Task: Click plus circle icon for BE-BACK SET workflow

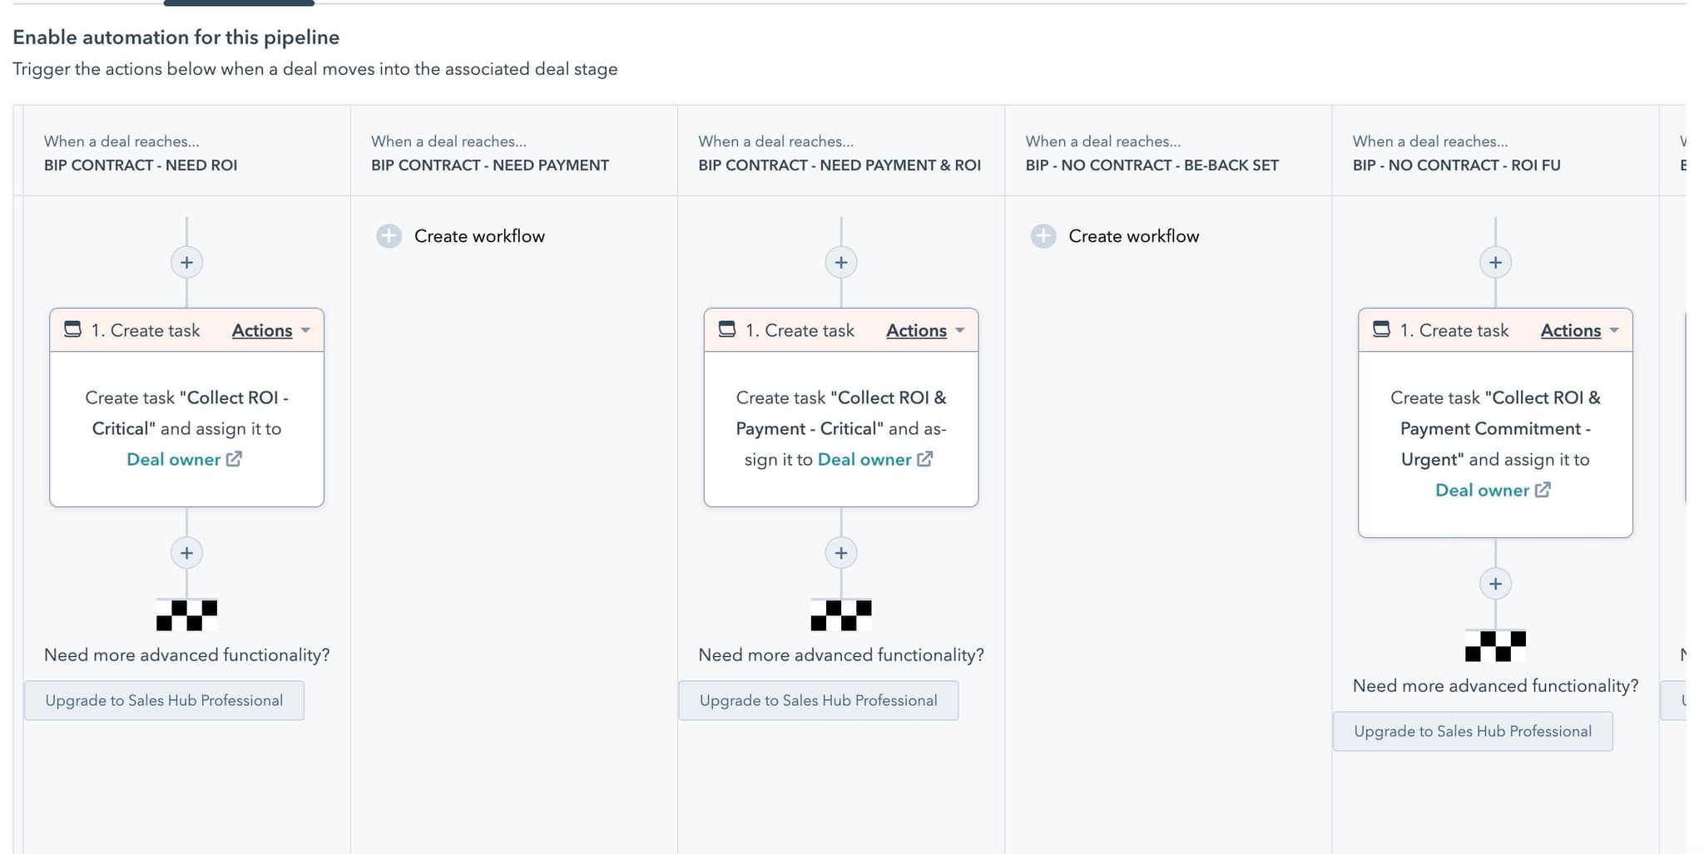Action: pos(1043,236)
